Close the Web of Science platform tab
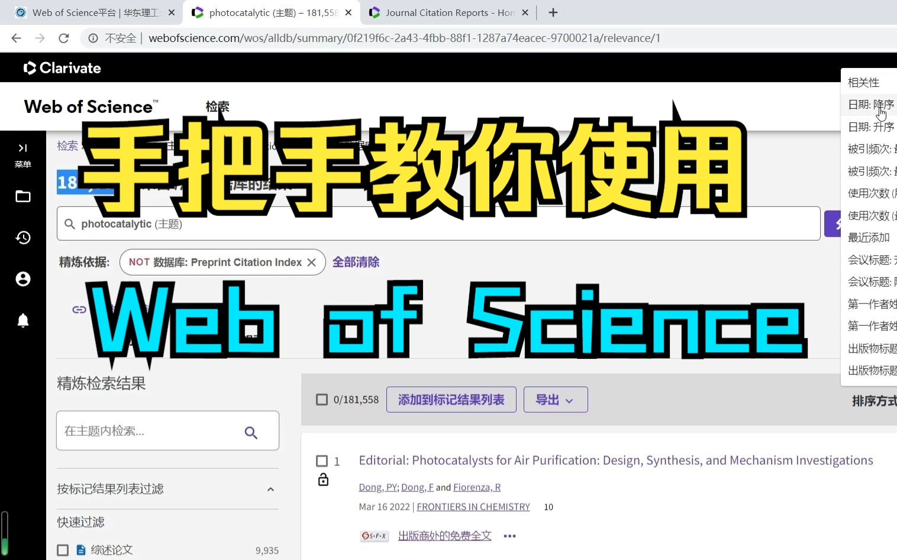 coord(172,12)
